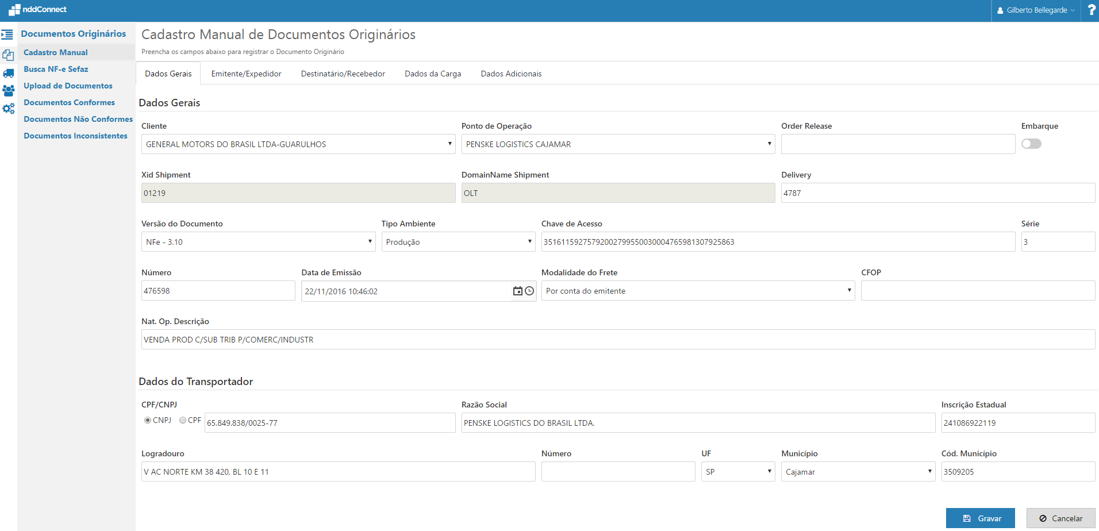Viewport: 1099px width, 531px height.
Task: Click the Order Release input field
Action: [x=898, y=144]
